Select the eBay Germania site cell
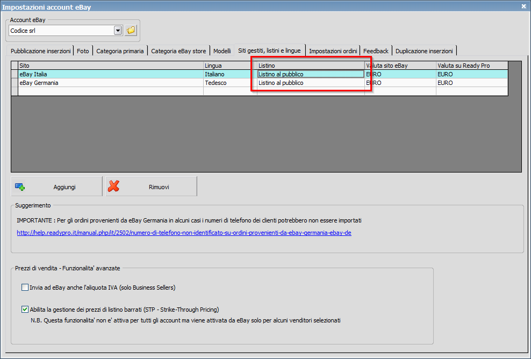The width and height of the screenshot is (531, 359). coord(111,83)
